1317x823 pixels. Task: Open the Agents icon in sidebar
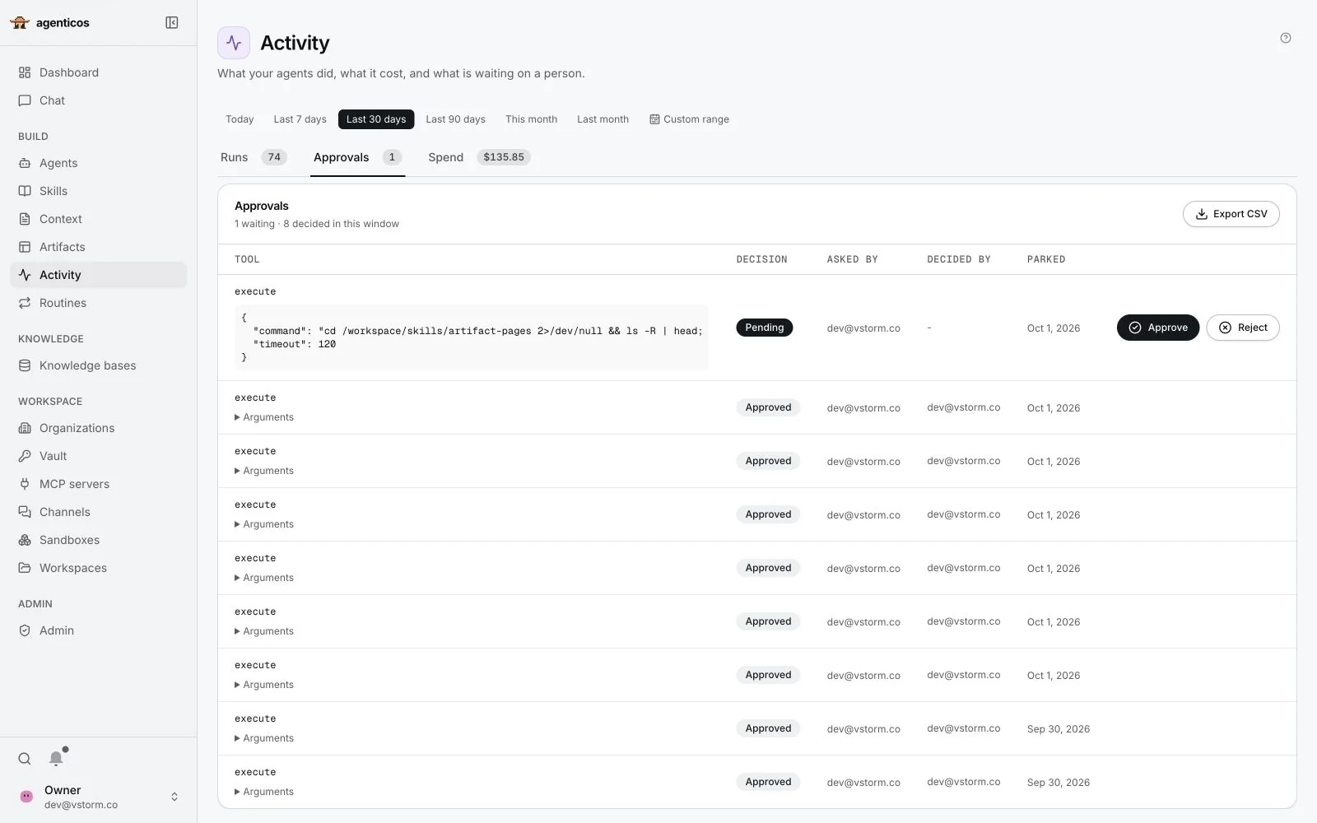pos(25,163)
